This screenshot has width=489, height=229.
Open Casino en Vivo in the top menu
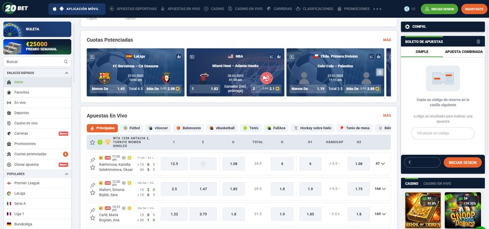click(x=246, y=9)
